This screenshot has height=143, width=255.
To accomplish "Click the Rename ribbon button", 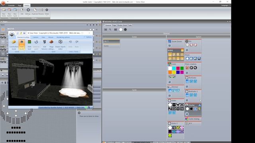I will [x=41, y=12].
